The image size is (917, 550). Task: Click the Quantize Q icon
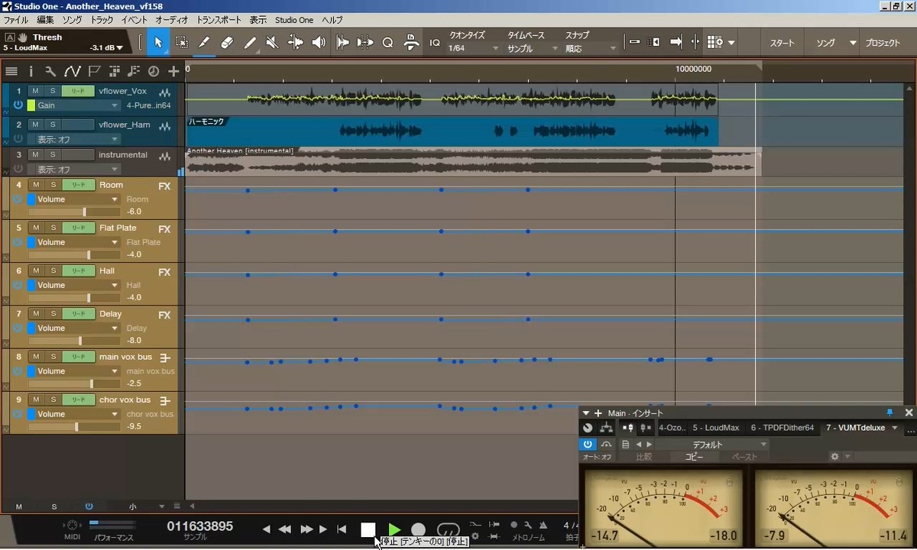pos(387,43)
